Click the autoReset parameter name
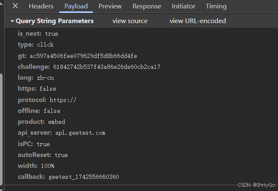The width and height of the screenshot is (278, 191). tap(34, 155)
